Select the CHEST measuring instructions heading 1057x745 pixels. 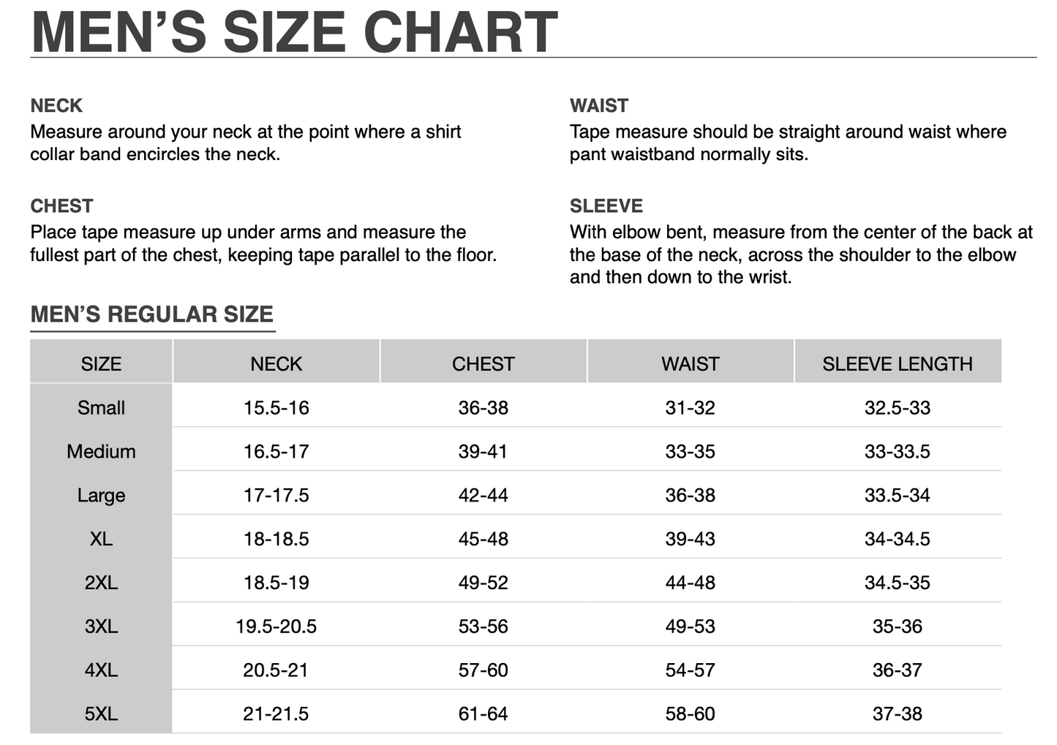pos(61,206)
